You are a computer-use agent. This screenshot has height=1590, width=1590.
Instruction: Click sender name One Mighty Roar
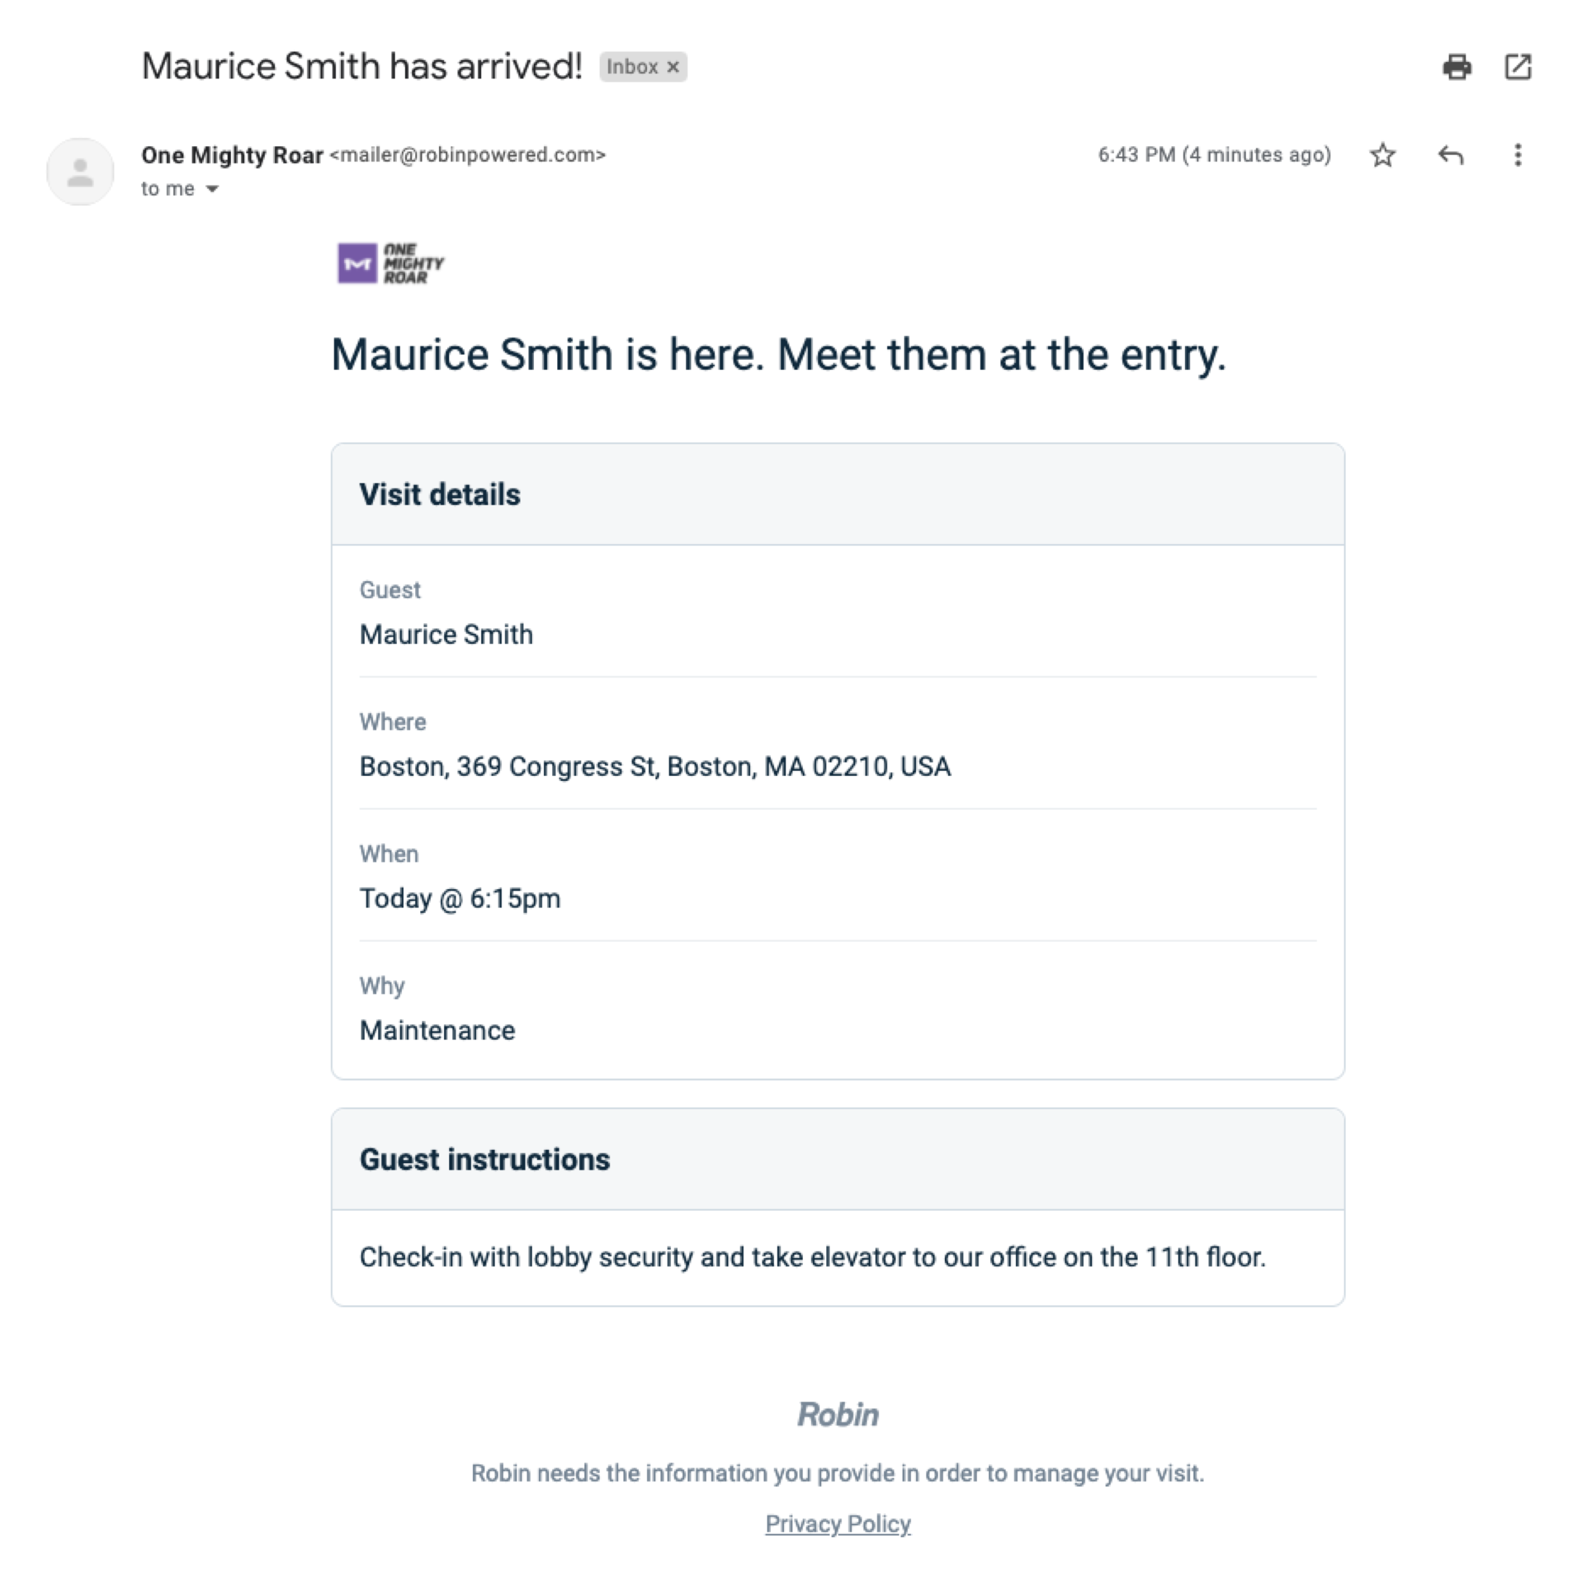point(232,155)
